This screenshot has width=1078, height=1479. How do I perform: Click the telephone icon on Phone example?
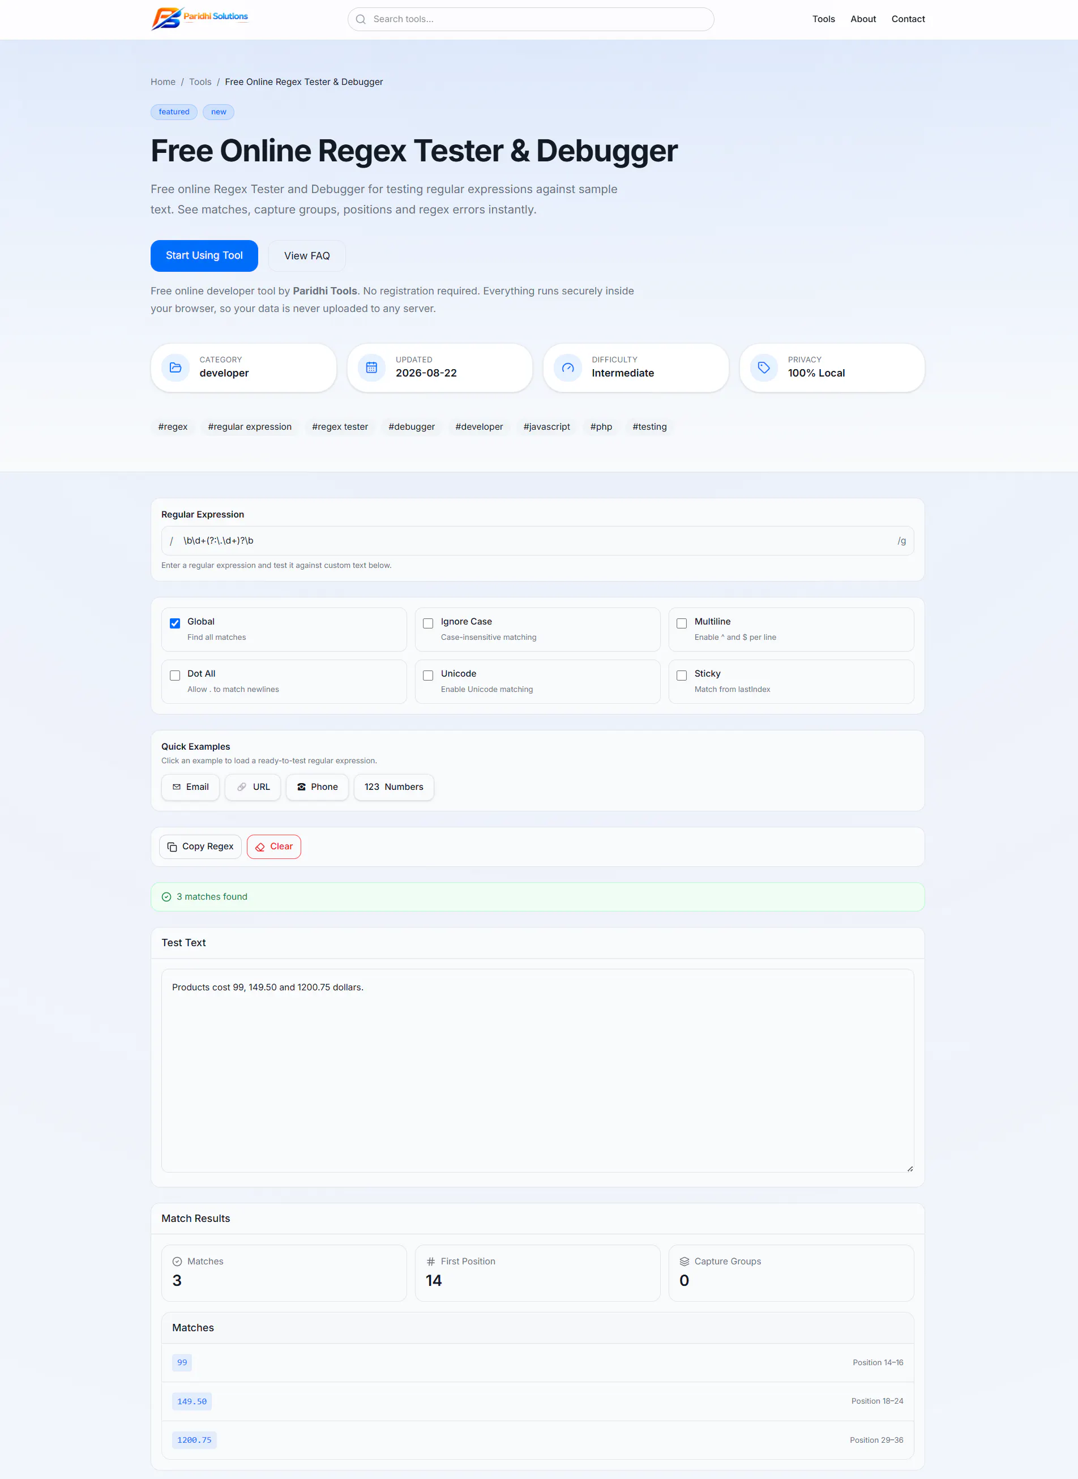(301, 787)
